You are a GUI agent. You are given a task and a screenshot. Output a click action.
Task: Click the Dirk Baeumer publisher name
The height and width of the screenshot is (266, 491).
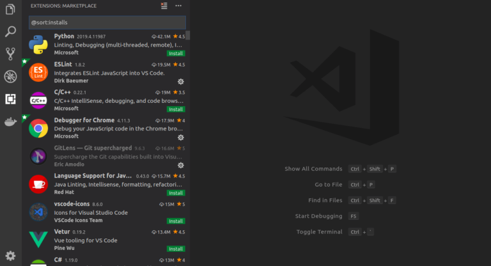[71, 81]
